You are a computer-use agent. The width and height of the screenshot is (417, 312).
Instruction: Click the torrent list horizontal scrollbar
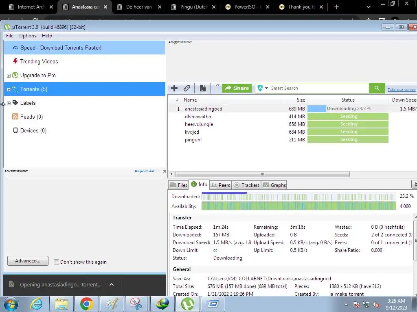point(263,174)
